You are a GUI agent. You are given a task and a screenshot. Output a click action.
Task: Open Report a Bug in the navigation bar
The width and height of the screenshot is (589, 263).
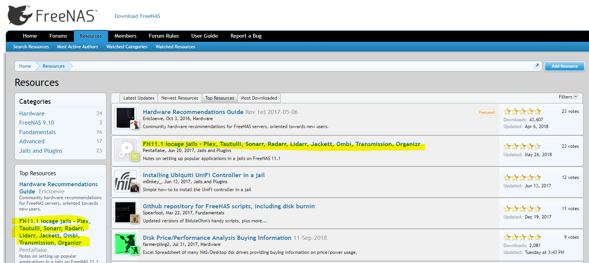246,36
